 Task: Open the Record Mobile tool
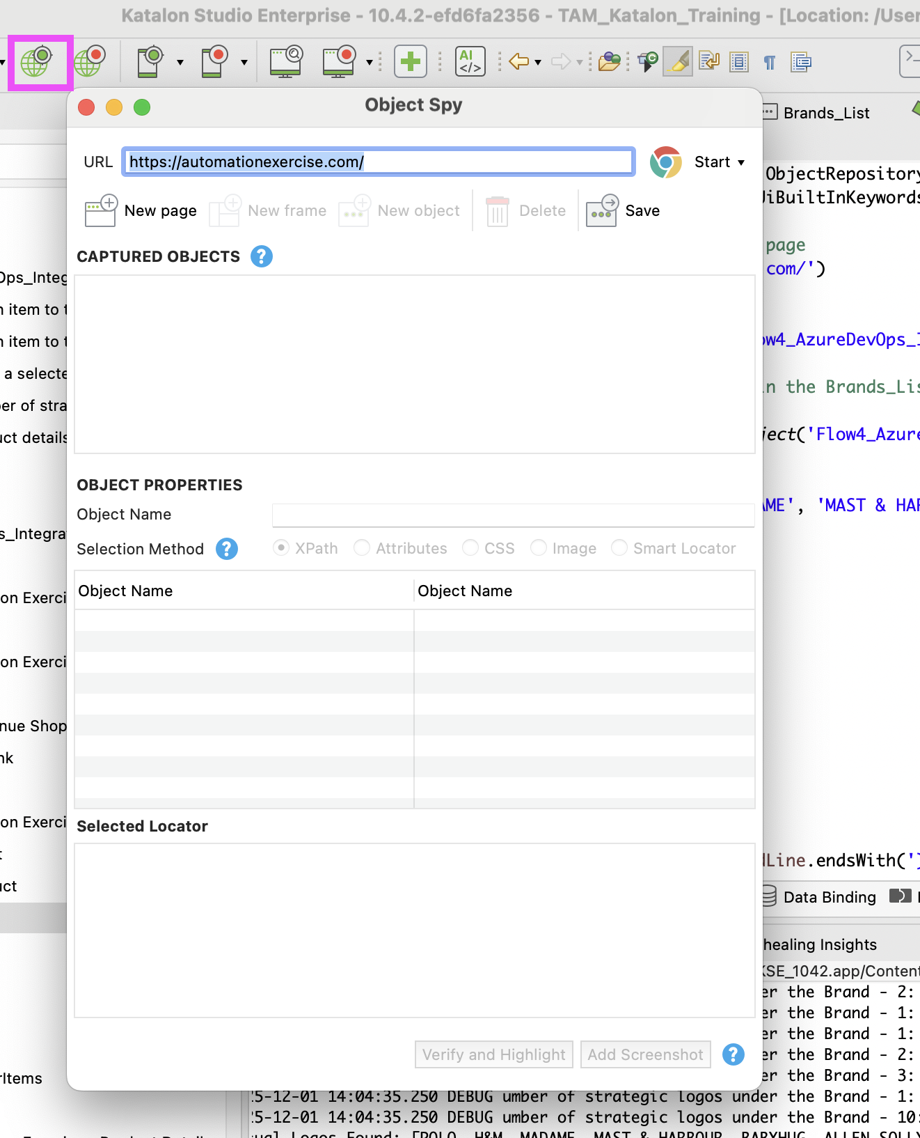(x=214, y=62)
